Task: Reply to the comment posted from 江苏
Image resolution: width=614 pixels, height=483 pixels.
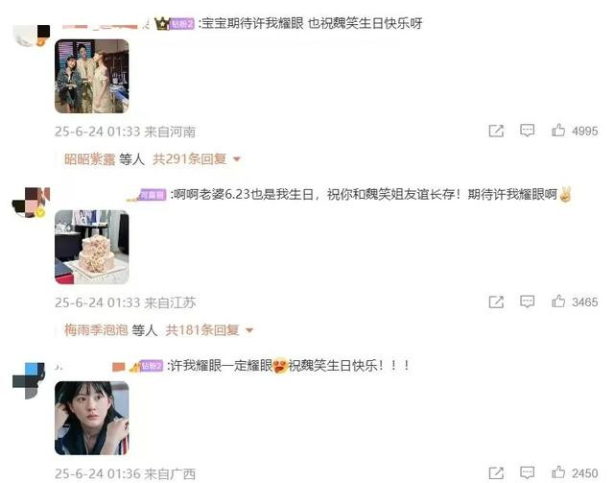Action: point(527,302)
